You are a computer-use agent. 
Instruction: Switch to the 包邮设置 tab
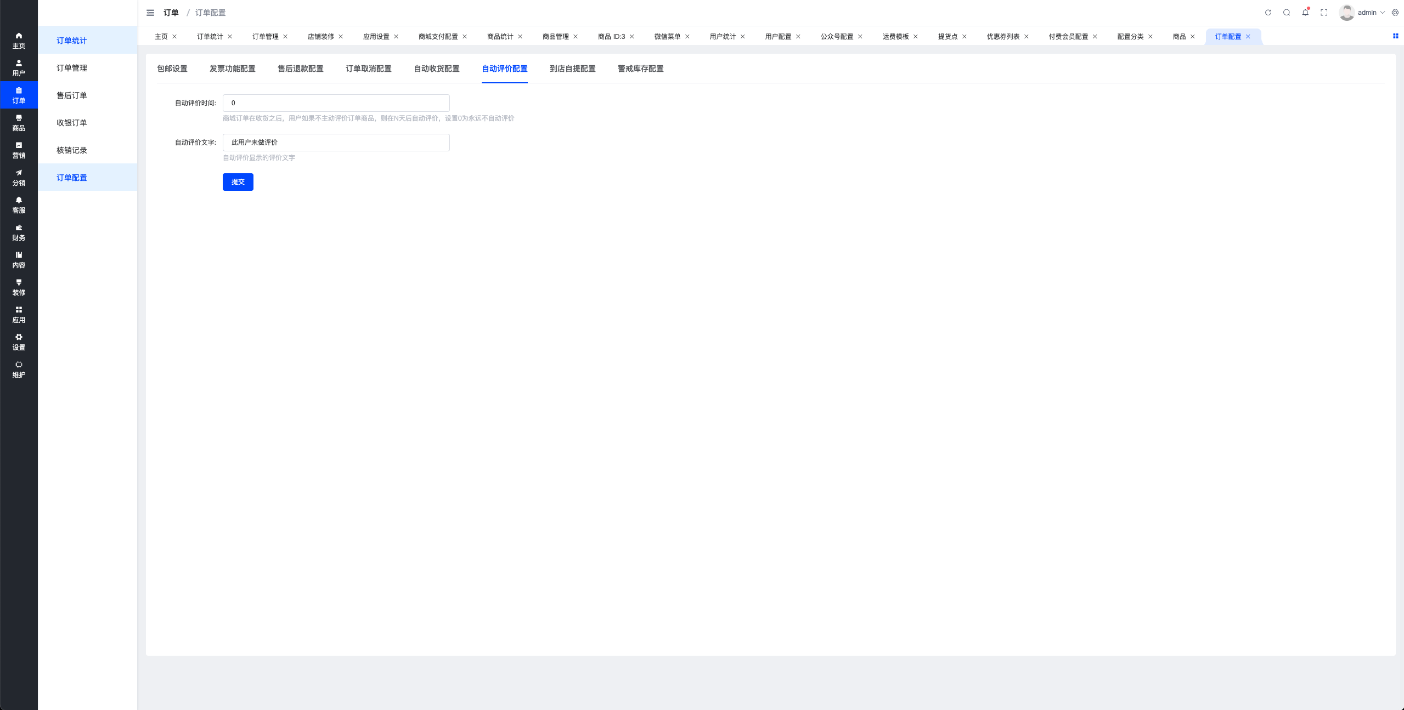(172, 69)
